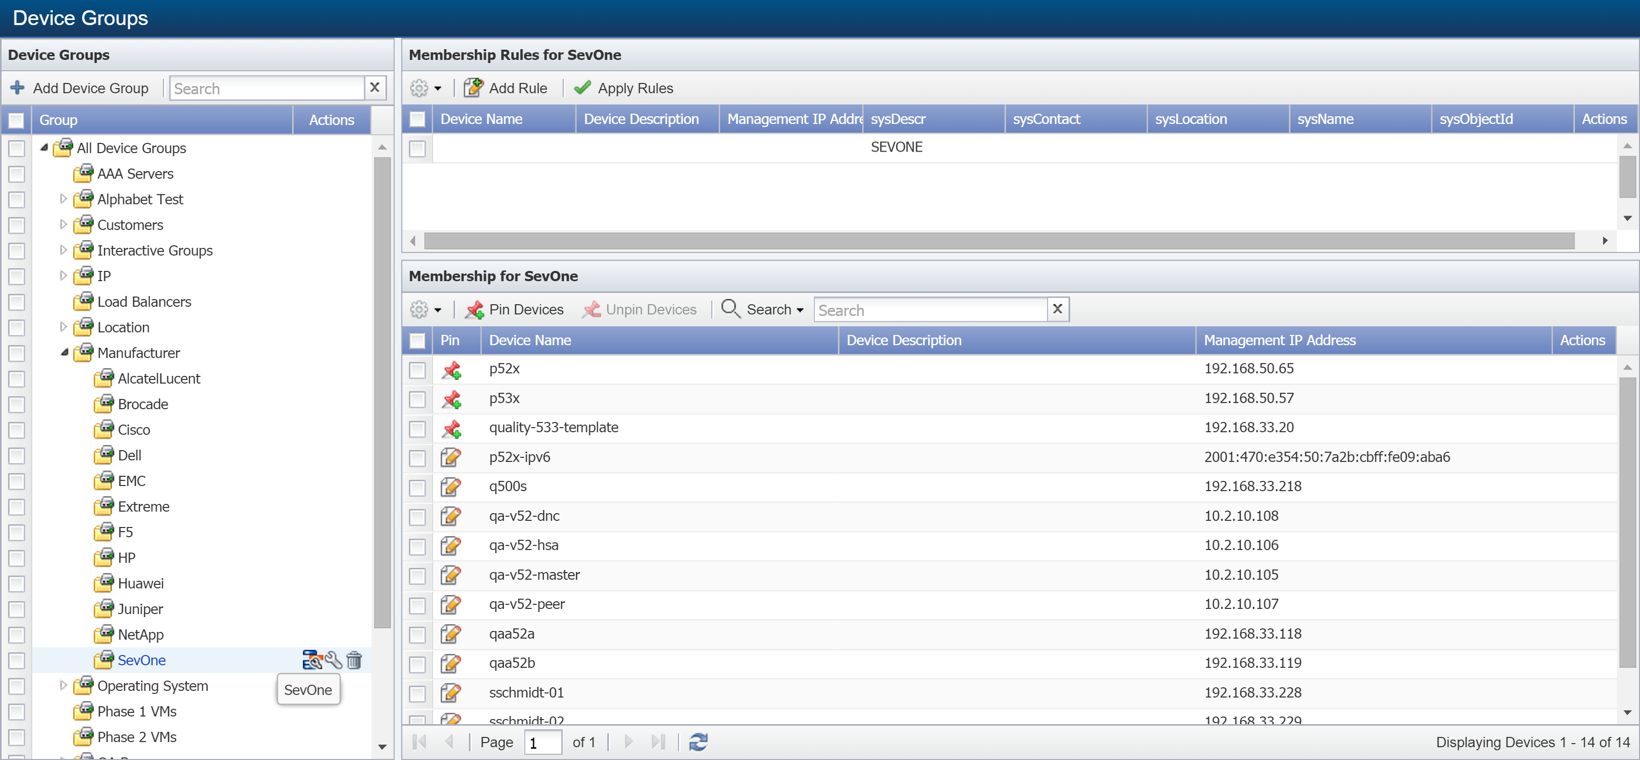Image resolution: width=1640 pixels, height=760 pixels.
Task: Click the pin icon for p53x
Action: [452, 399]
